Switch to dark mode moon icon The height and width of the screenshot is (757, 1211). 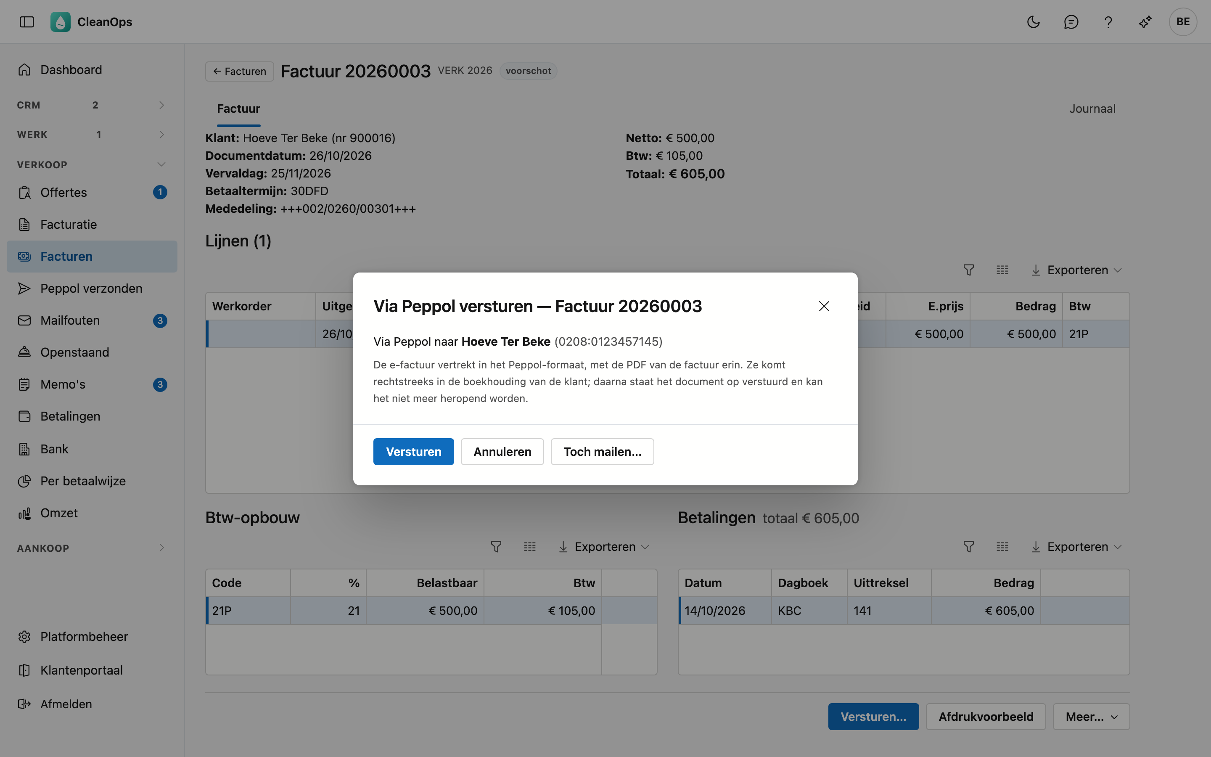(1034, 21)
